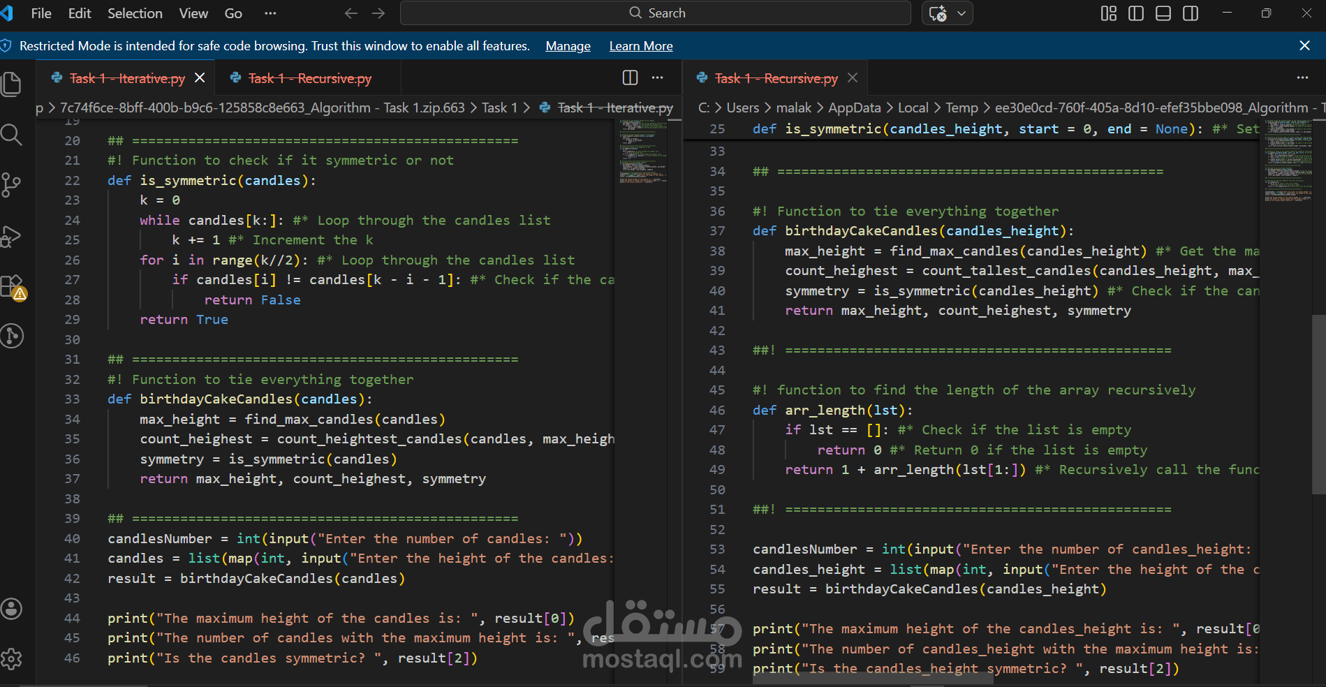Close the right group's Task 1 - Recursive.py tab
Screen dimensions: 1326x687
(x=853, y=77)
